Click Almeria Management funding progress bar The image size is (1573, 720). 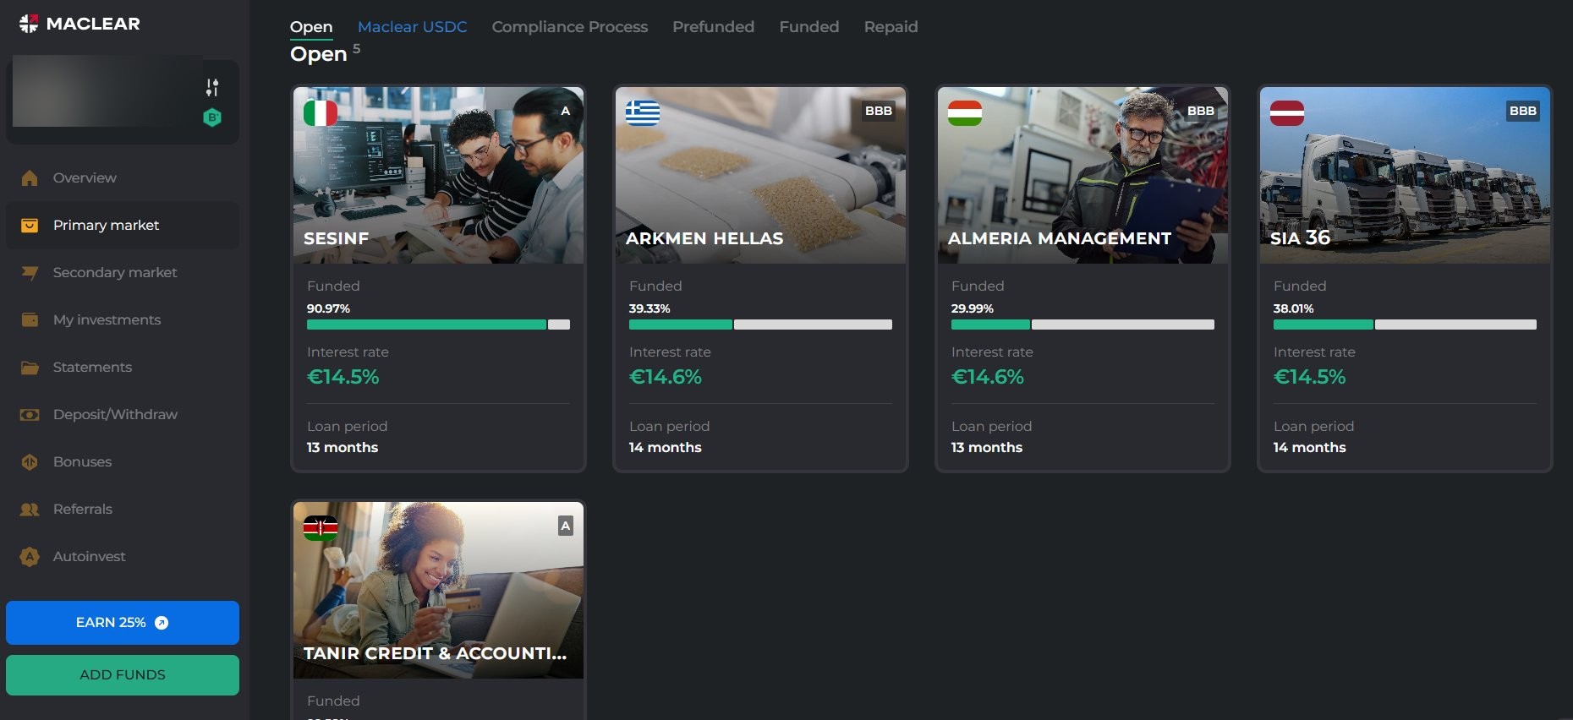1082,325
